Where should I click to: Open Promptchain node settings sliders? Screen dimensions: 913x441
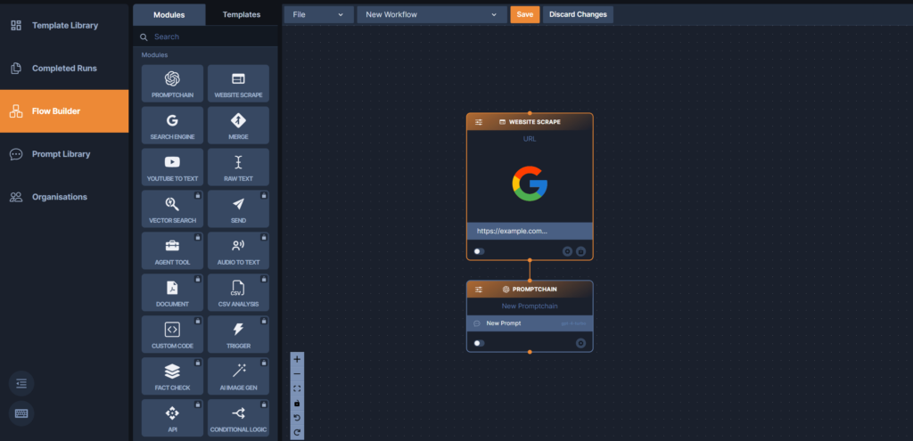pos(479,290)
